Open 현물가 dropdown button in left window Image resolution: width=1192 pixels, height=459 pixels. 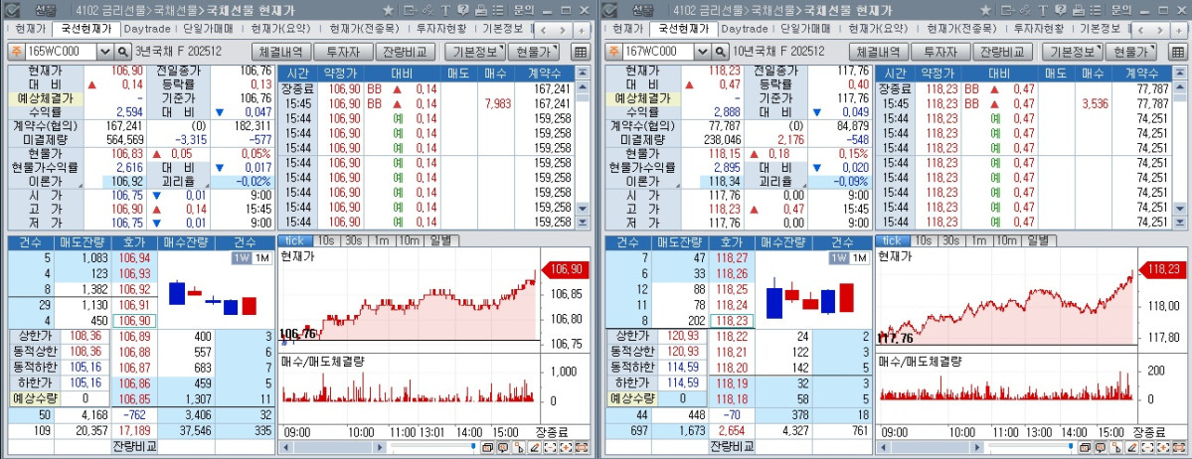coord(533,53)
